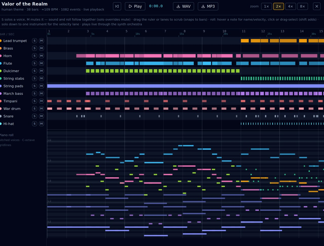Solo the Snare track

34,116
